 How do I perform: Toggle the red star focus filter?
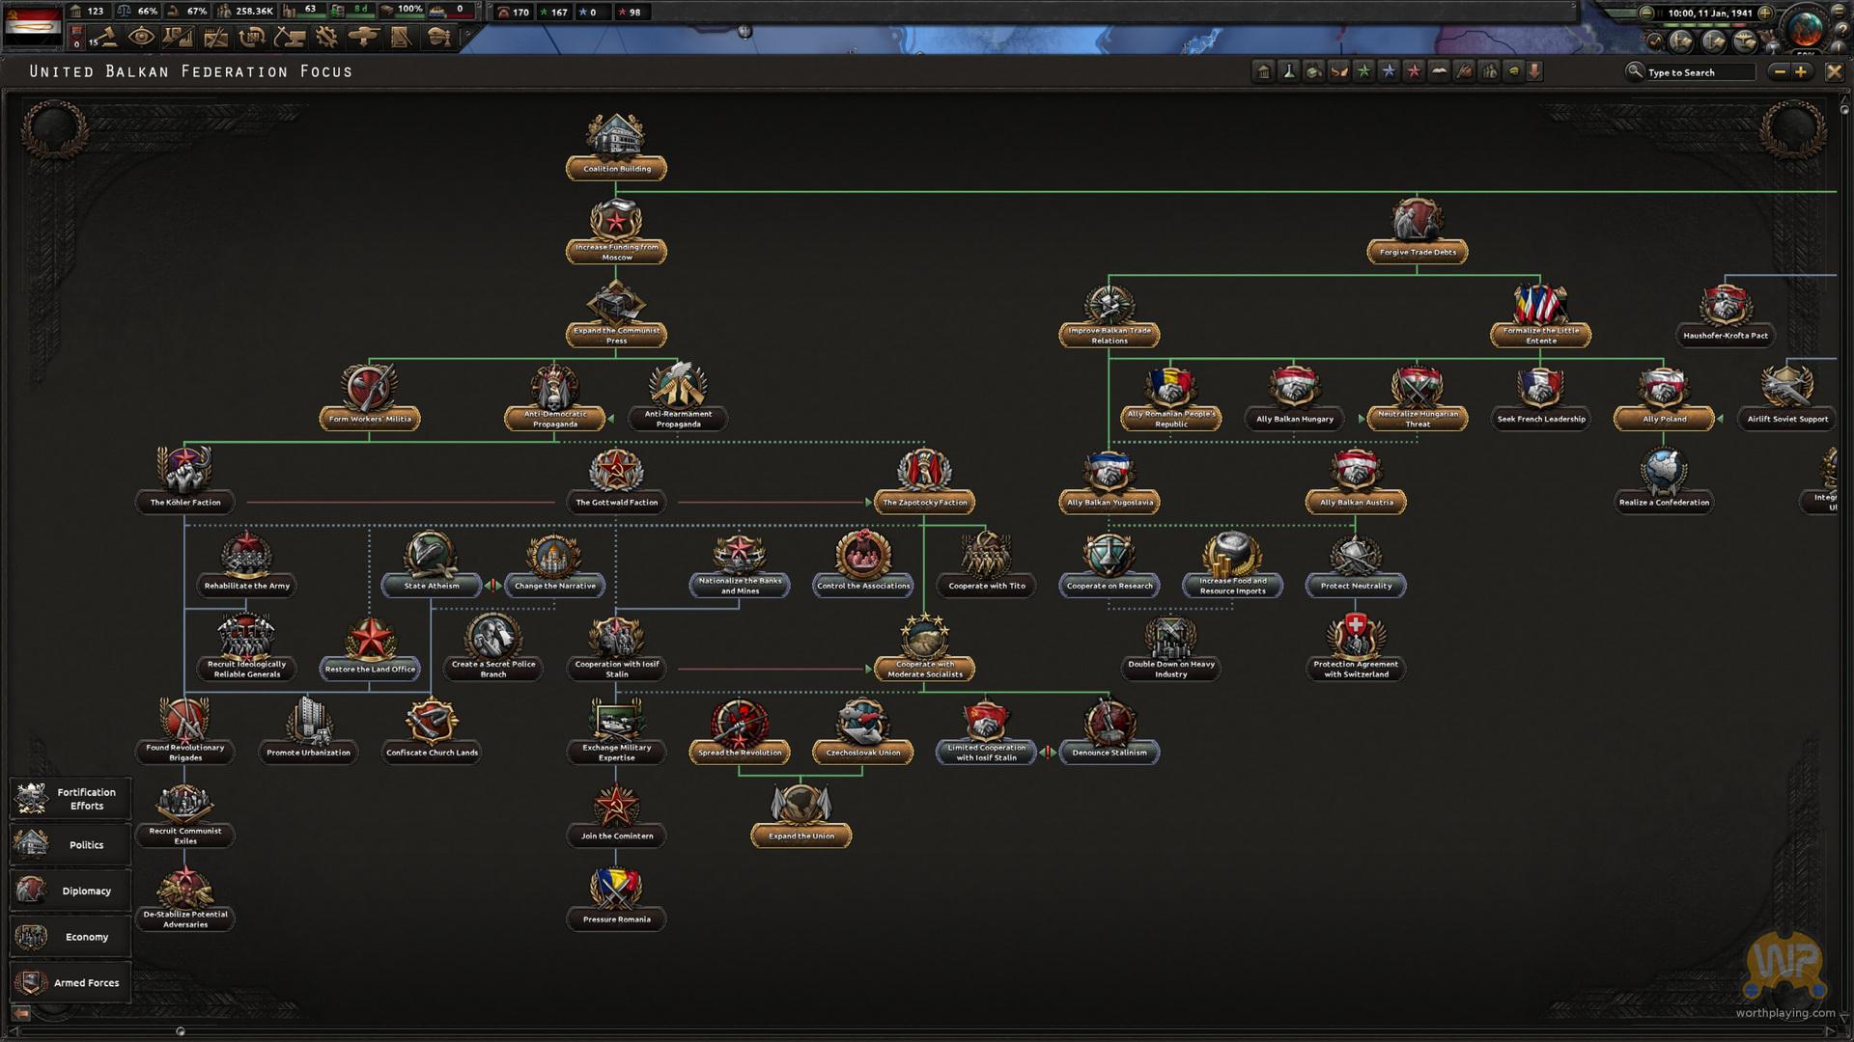click(1414, 71)
